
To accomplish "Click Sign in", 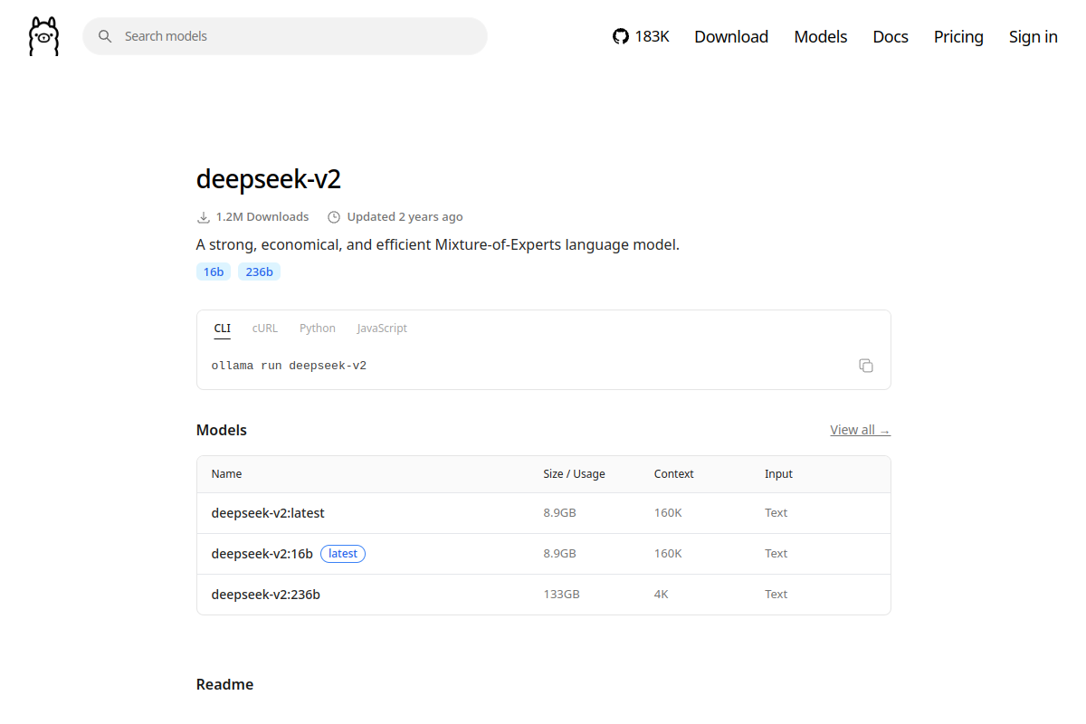I will (1034, 36).
